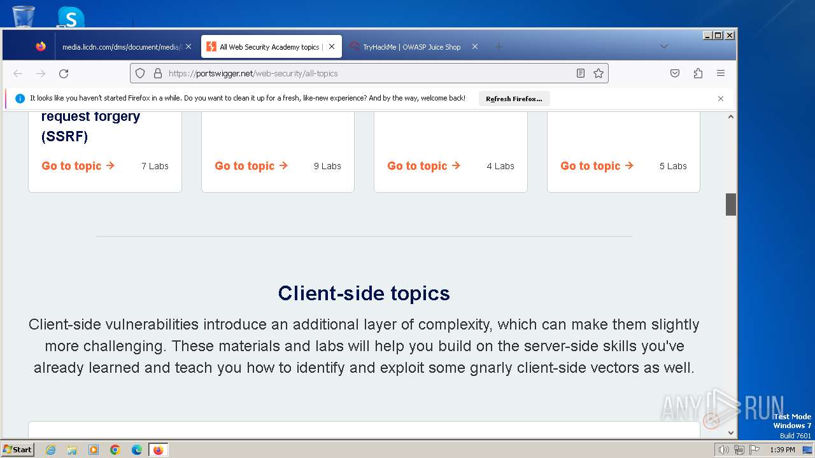Image resolution: width=815 pixels, height=458 pixels.
Task: Click the '4 Labs' text
Action: click(x=500, y=166)
